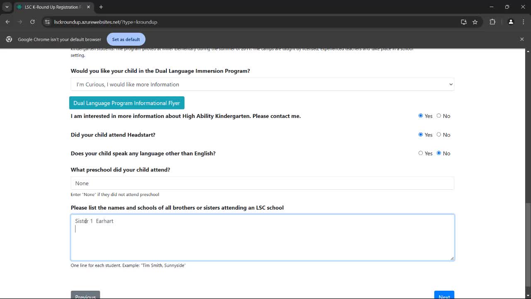Switch to the LSC K-Round Up Registration tab
This screenshot has height=299, width=531.
[x=52, y=7]
